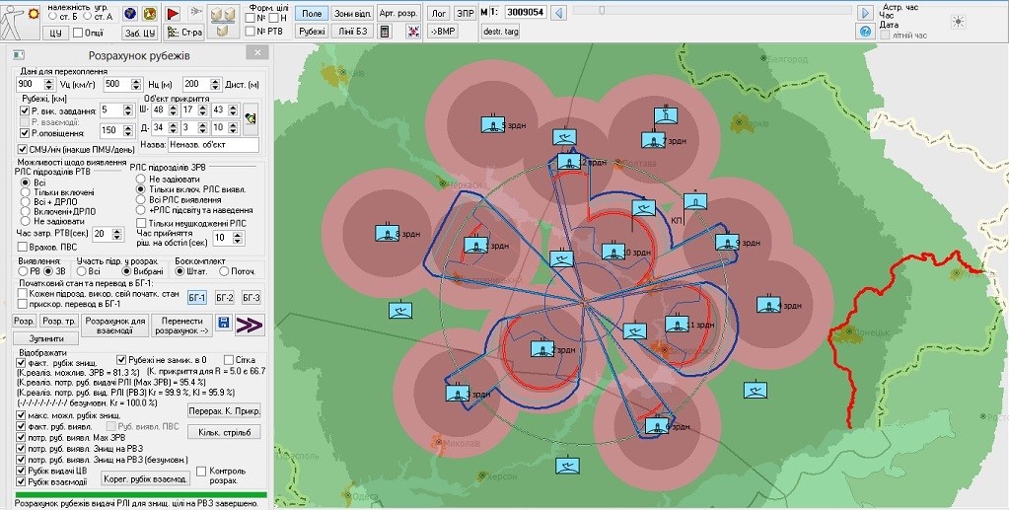
Task: Click the sun brightness icon at top right
Action: coord(956,21)
